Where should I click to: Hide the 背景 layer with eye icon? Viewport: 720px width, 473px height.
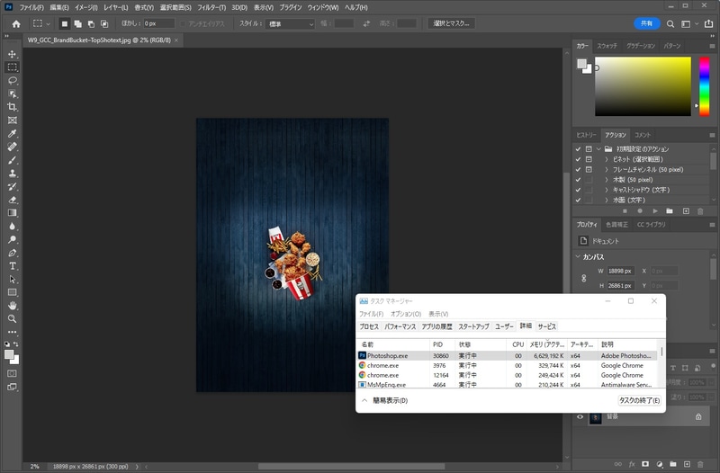coord(580,417)
